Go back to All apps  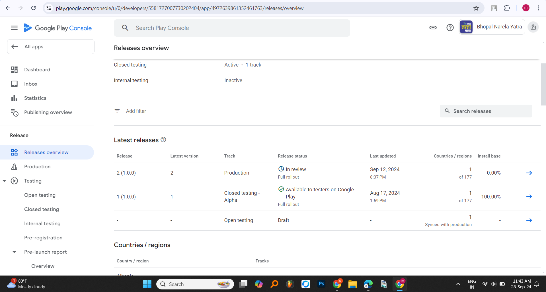(x=51, y=47)
